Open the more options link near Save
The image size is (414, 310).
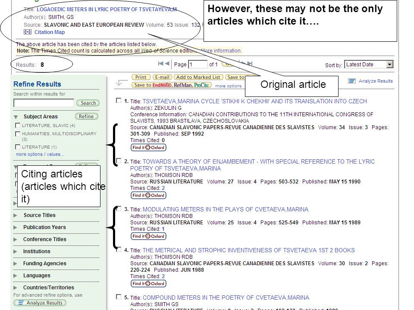(229, 86)
